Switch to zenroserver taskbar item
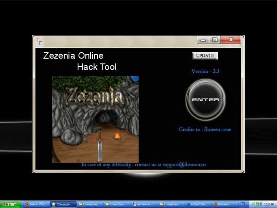This screenshot has width=277, height=208. (144, 205)
